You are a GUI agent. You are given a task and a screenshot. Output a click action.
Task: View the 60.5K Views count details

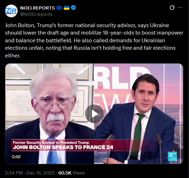pyautogui.click(x=71, y=173)
